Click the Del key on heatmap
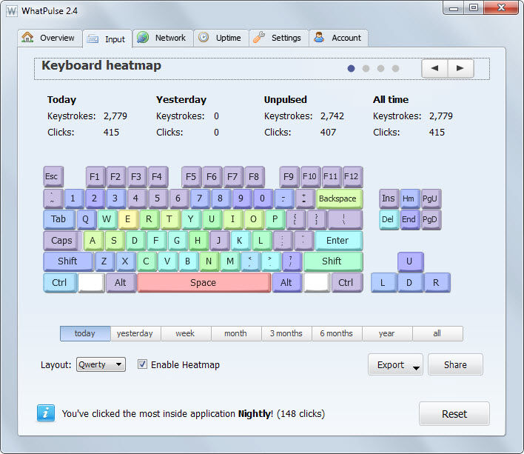524x454 pixels. pyautogui.click(x=389, y=219)
